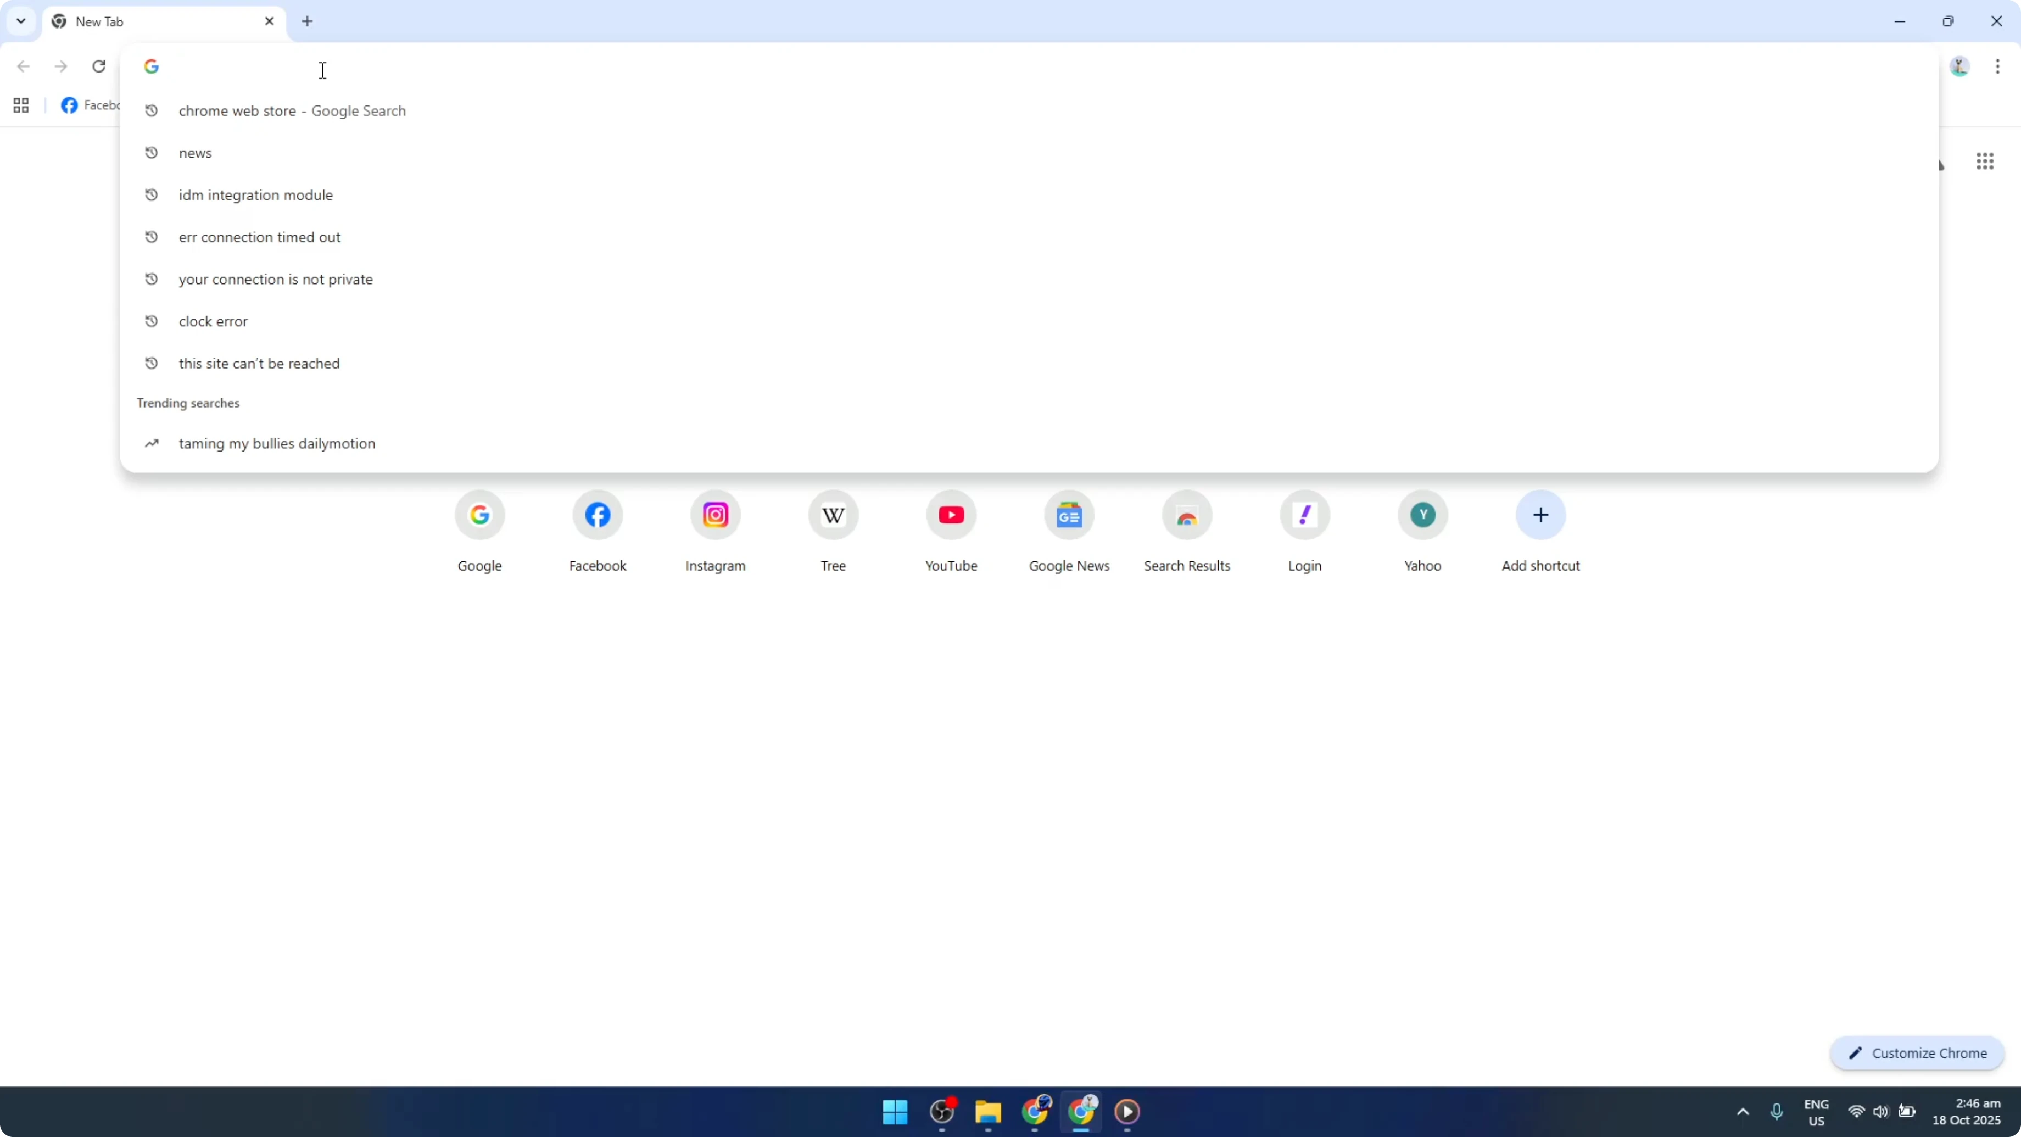The height and width of the screenshot is (1137, 2021).
Task: Open the tab search dropdown
Action: tap(20, 21)
